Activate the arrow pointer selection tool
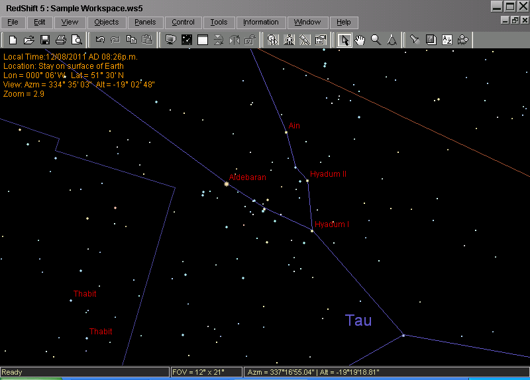Viewport: 530px width, 380px height. click(x=344, y=40)
